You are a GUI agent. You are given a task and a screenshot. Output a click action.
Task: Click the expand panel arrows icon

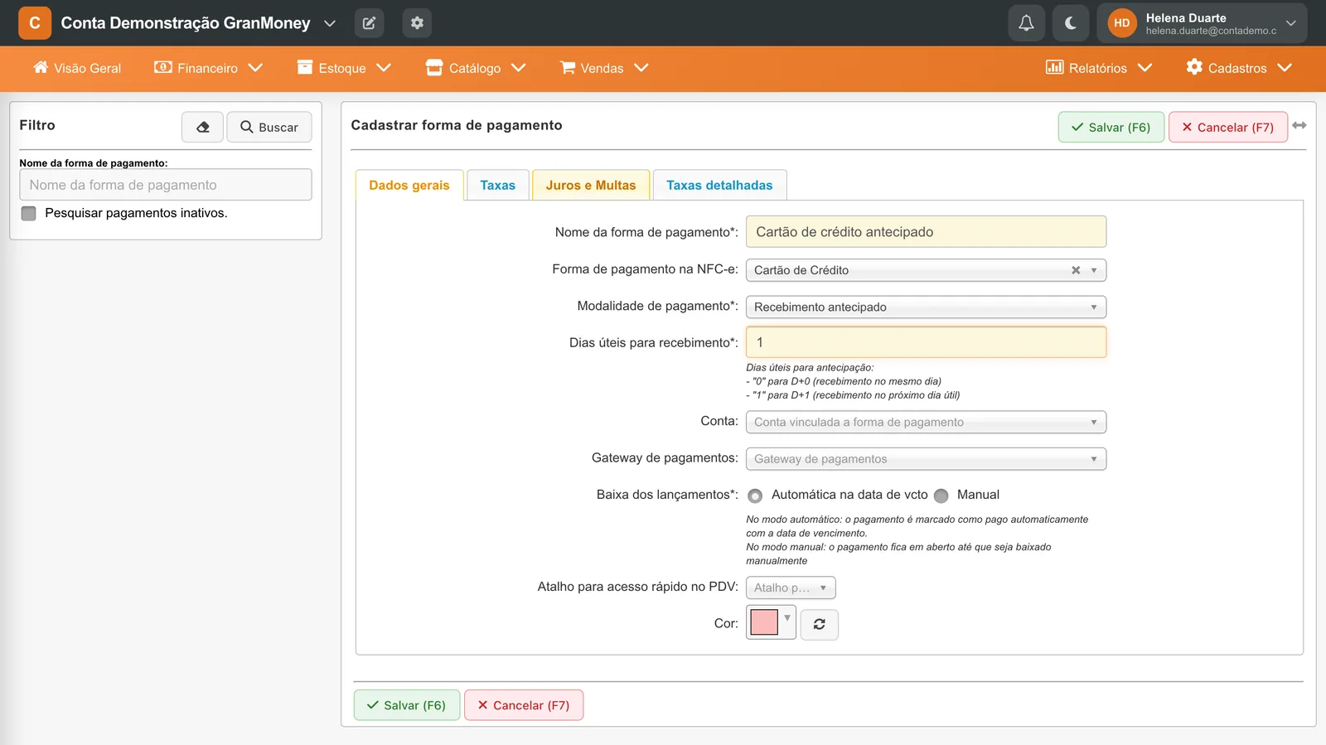pyautogui.click(x=1299, y=125)
